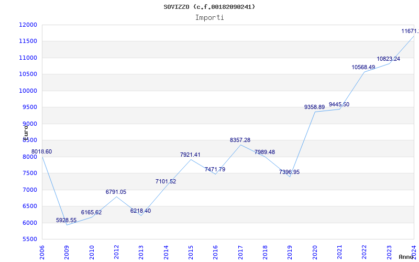Click y-axis value 6000
The height and width of the screenshot is (262, 419).
[x=29, y=223]
